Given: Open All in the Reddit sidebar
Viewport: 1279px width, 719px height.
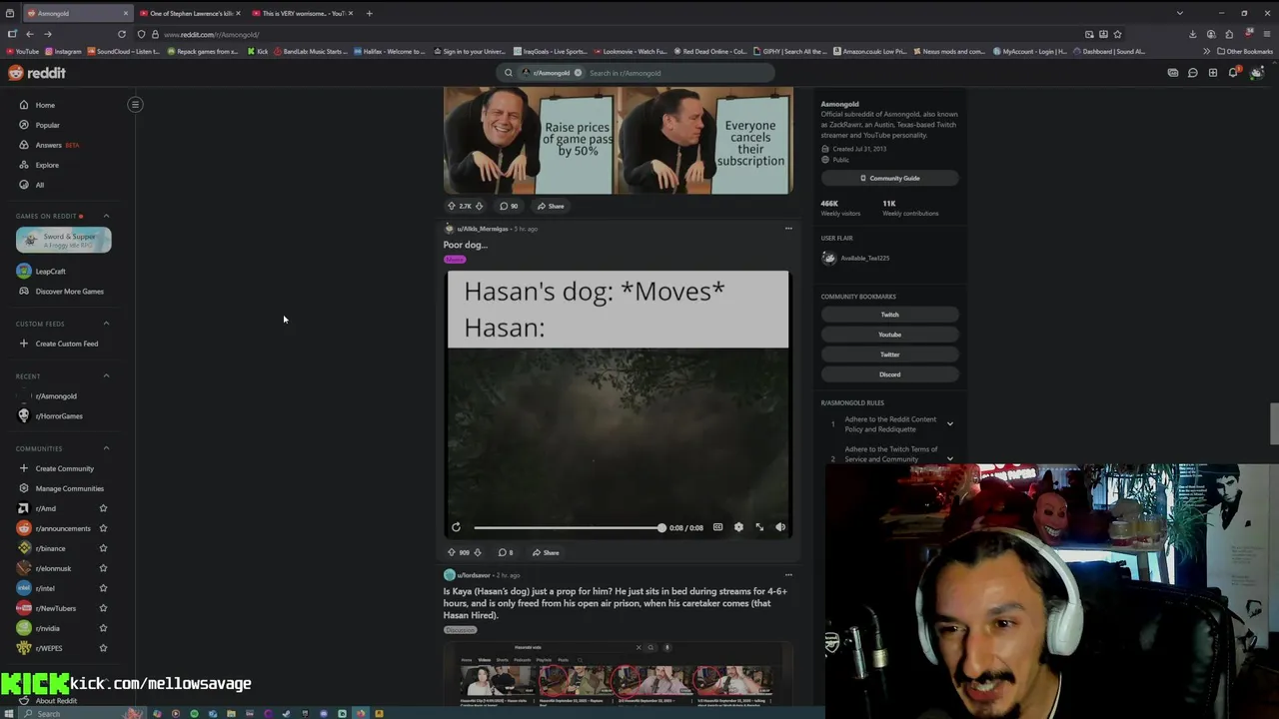Looking at the screenshot, I should (40, 185).
